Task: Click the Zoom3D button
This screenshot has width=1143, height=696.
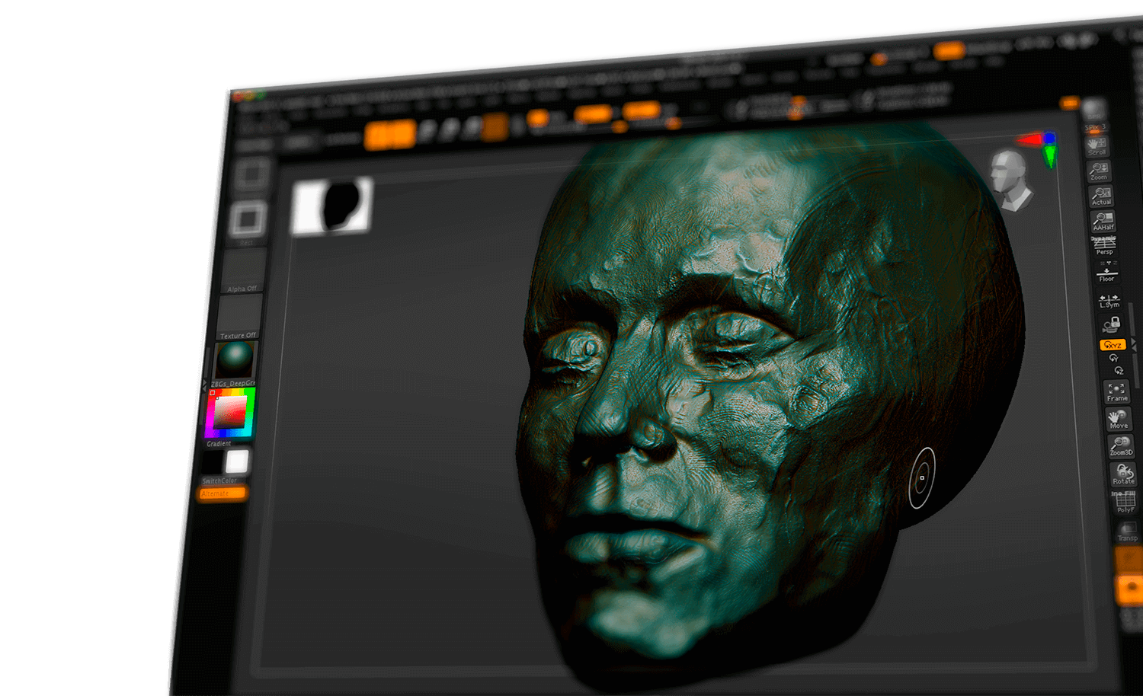Action: (1121, 446)
